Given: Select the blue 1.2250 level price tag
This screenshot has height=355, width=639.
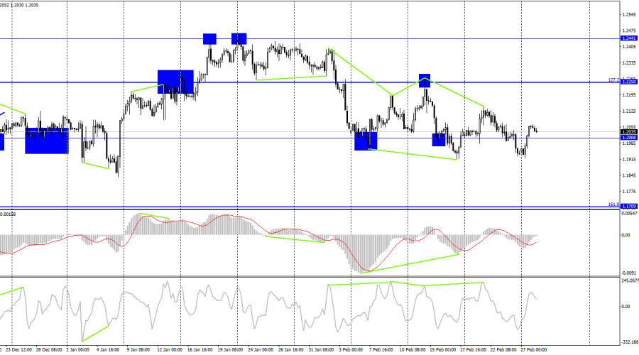Looking at the screenshot, I should point(629,82).
